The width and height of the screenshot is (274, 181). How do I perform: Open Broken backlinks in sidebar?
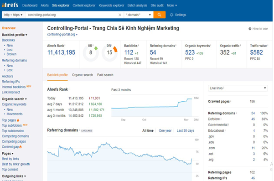click(x=11, y=54)
